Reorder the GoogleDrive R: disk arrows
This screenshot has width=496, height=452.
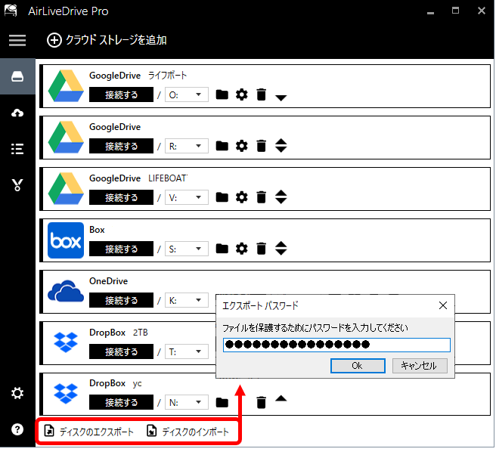(281, 146)
